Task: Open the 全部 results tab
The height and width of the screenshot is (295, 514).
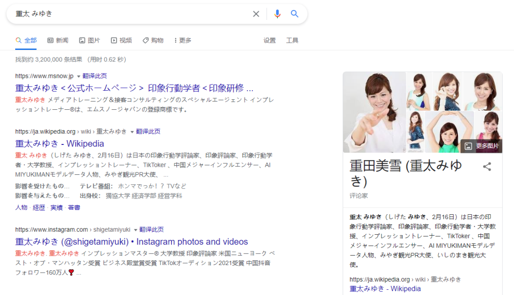Action: tap(26, 40)
